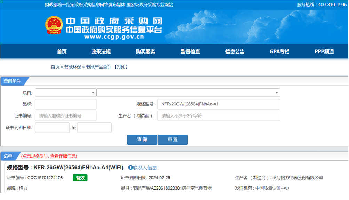This screenshot has width=349, height=200.
Task: Click the www.ccgp.gov.cn site address banner
Action: coord(114,37)
